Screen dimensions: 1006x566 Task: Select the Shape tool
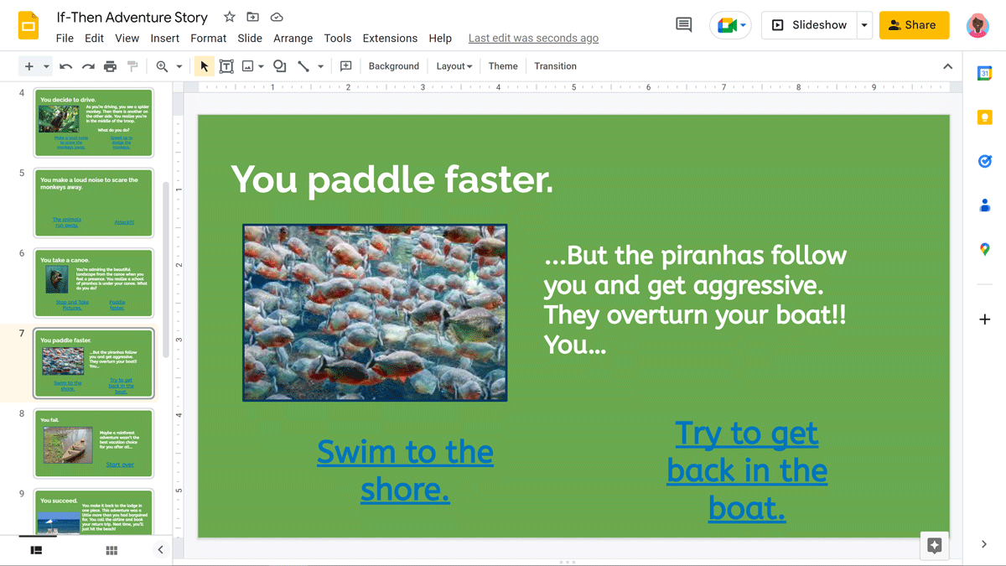(279, 65)
